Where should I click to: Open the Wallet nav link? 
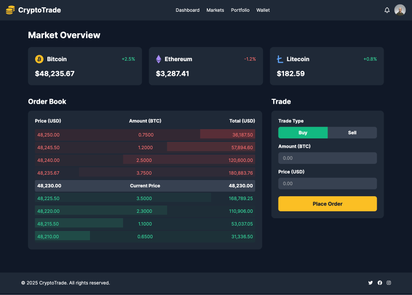(x=263, y=10)
